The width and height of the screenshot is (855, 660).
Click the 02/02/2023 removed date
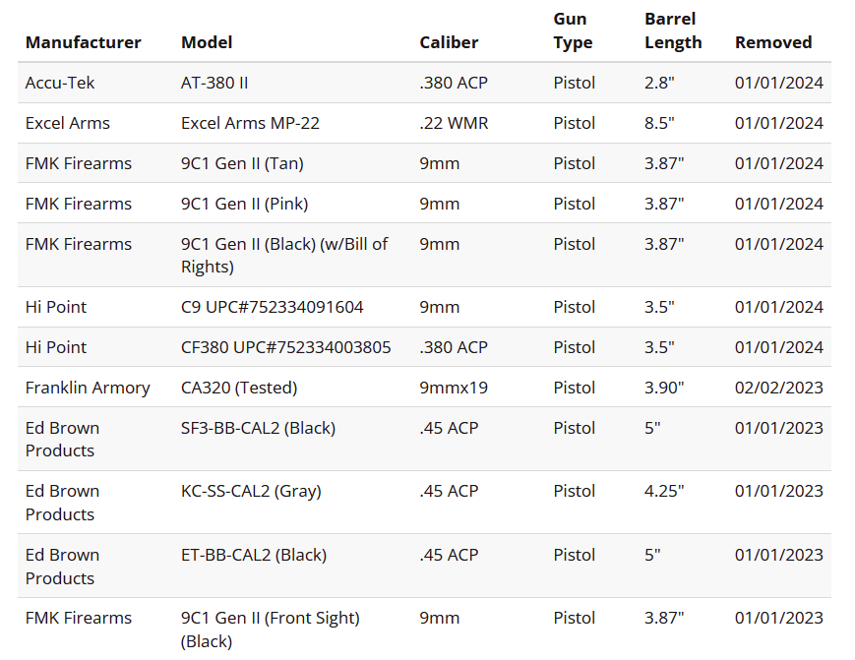(x=779, y=388)
